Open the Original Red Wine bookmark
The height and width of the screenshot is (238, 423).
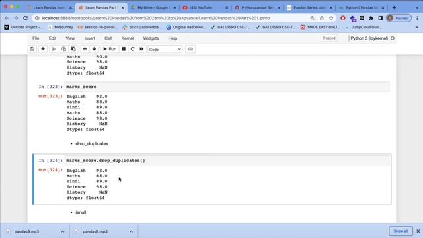[x=186, y=27]
